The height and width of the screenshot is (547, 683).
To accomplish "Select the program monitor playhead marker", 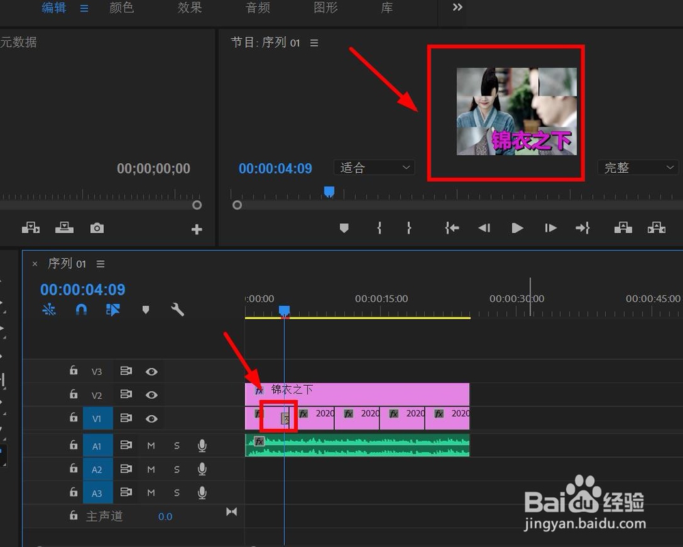I will [329, 192].
